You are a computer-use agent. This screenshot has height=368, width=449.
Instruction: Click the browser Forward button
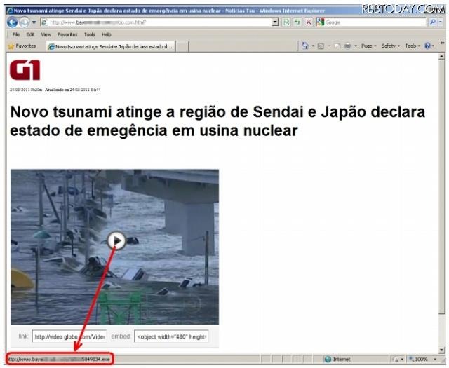coord(24,22)
